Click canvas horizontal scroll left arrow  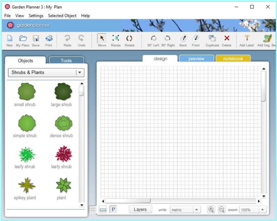pyautogui.click(x=103, y=201)
